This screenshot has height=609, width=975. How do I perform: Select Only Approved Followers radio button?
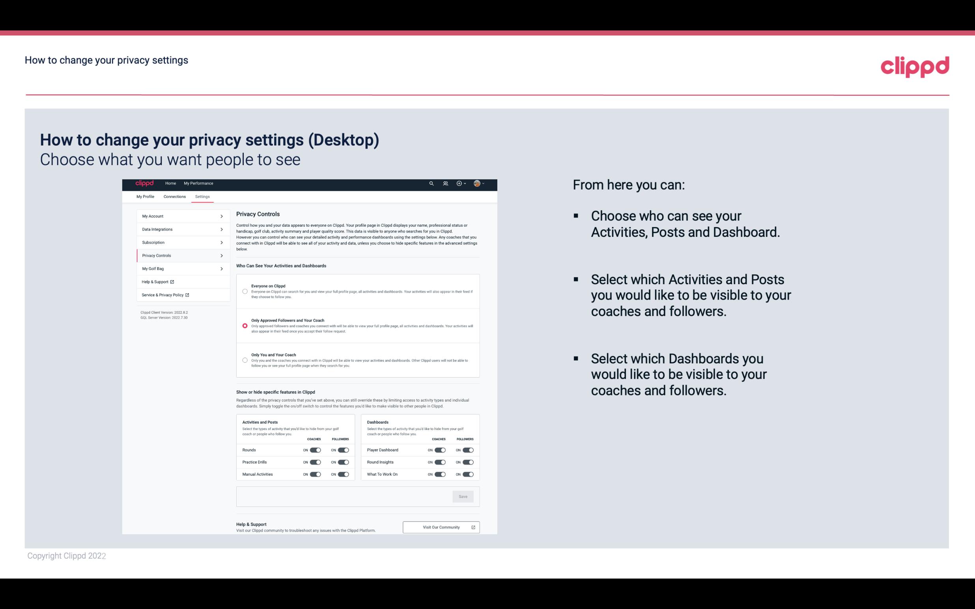coord(244,326)
